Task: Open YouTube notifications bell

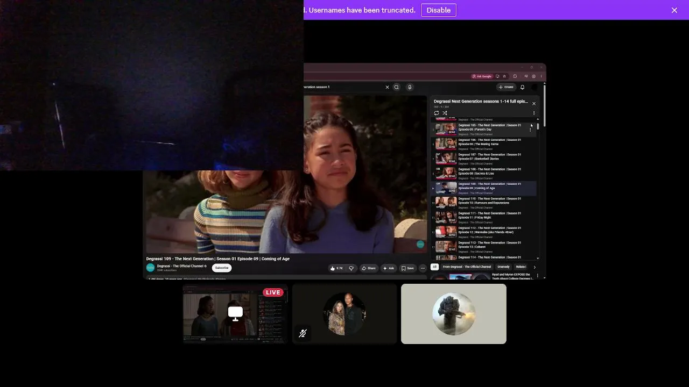Action: point(522,87)
